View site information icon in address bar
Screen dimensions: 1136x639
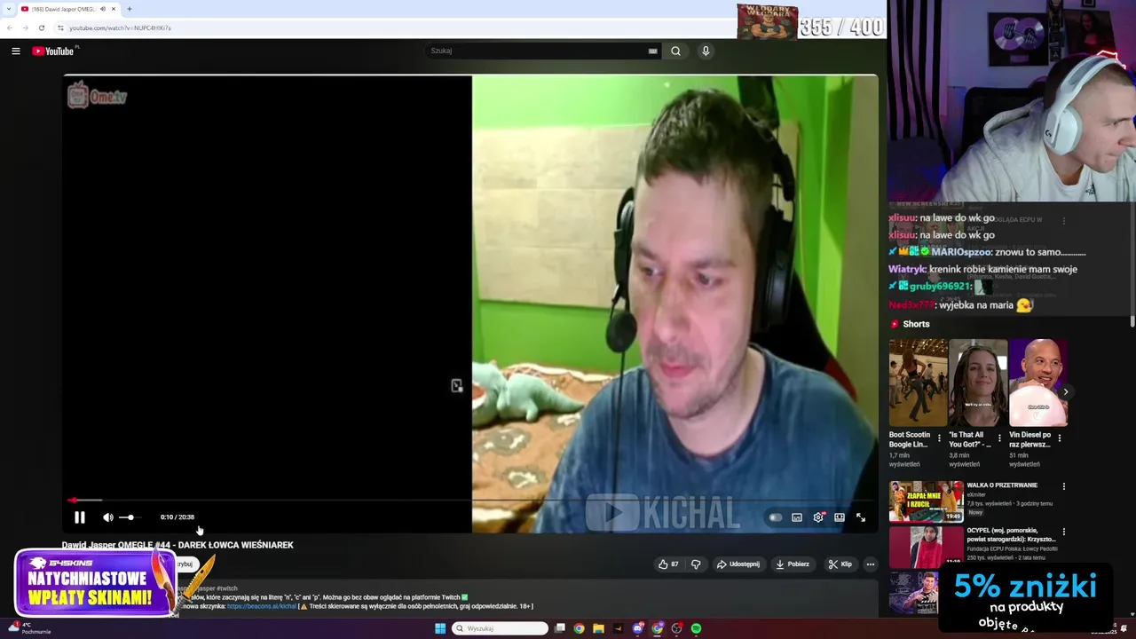tap(60, 28)
